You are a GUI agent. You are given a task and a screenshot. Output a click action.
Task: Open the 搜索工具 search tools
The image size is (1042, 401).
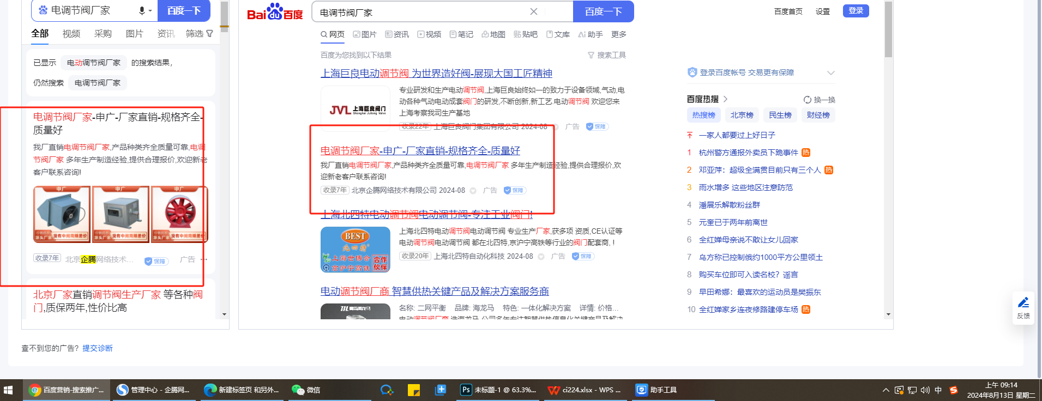(x=606, y=55)
